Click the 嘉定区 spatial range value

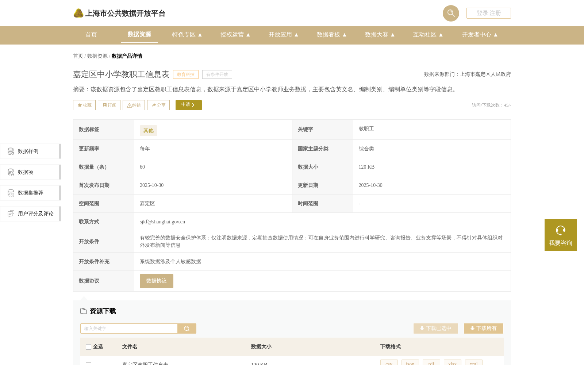[x=147, y=204]
